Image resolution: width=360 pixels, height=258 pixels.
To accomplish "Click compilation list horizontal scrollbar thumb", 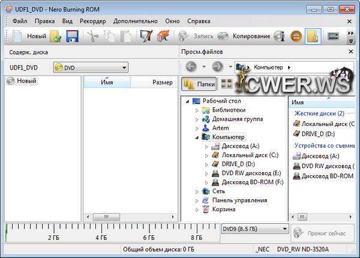I will coord(106,217).
